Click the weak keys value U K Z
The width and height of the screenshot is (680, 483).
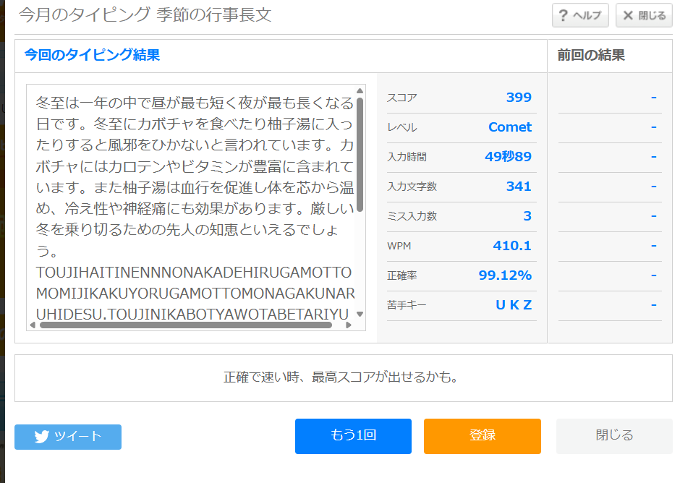pos(514,305)
